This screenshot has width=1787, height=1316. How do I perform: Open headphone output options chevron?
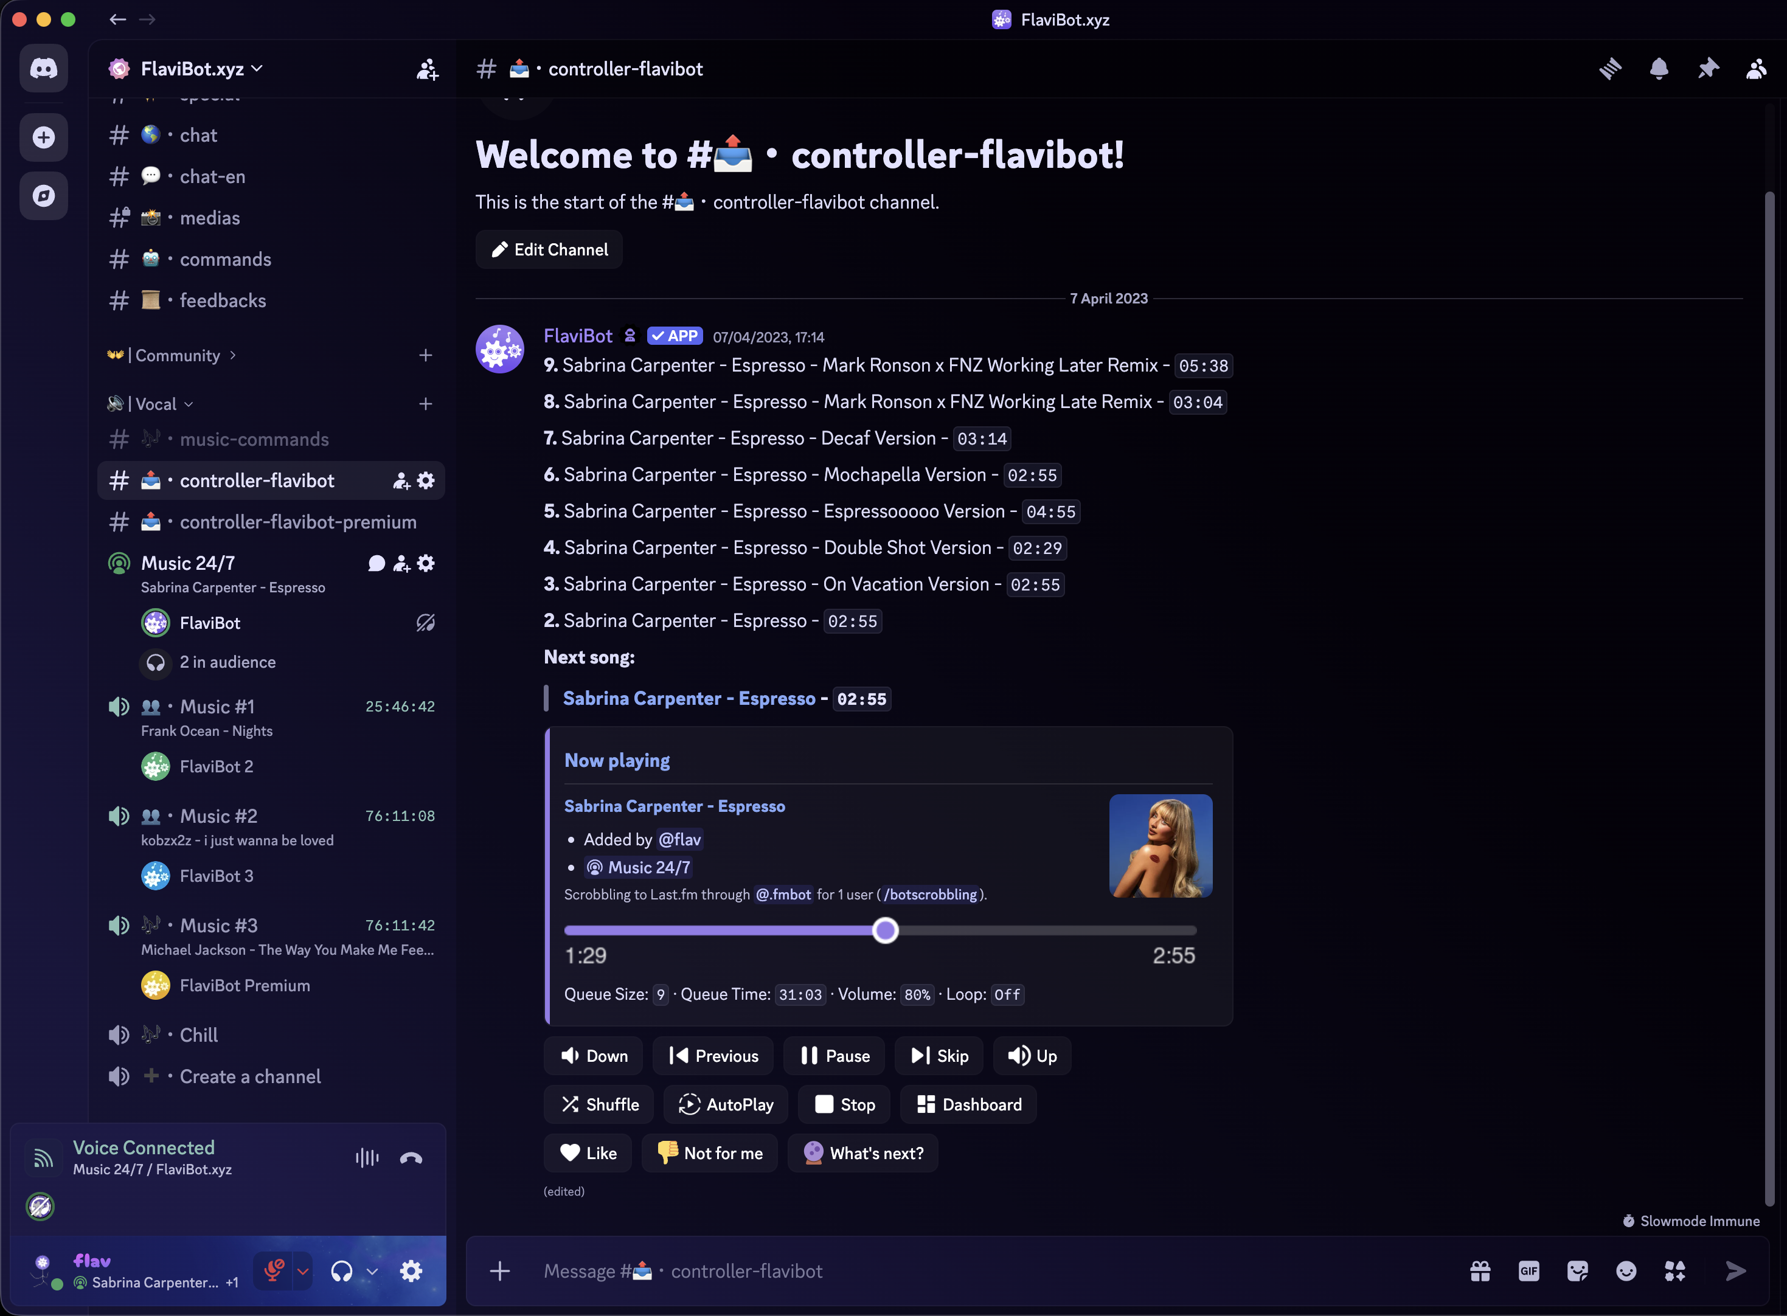[x=372, y=1270]
